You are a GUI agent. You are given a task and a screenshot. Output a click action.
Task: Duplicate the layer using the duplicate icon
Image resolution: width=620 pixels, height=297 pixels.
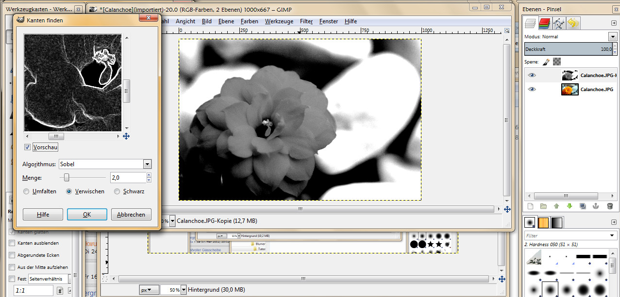pyautogui.click(x=583, y=206)
